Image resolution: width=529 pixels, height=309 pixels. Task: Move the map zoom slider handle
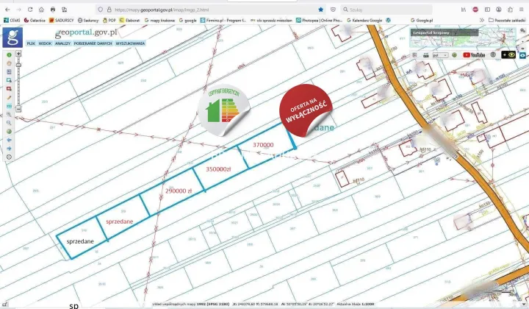[x=18, y=65]
